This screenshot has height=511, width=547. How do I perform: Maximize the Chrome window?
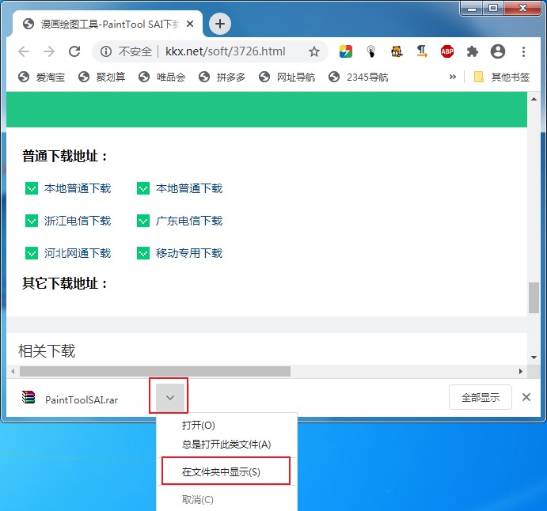pos(493,9)
